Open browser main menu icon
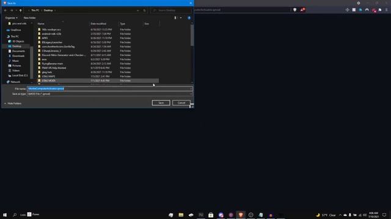The image size is (391, 219). [387, 10]
